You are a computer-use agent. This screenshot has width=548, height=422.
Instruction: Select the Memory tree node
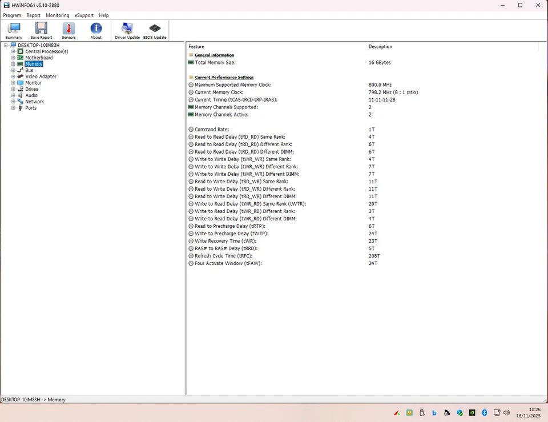tap(34, 64)
